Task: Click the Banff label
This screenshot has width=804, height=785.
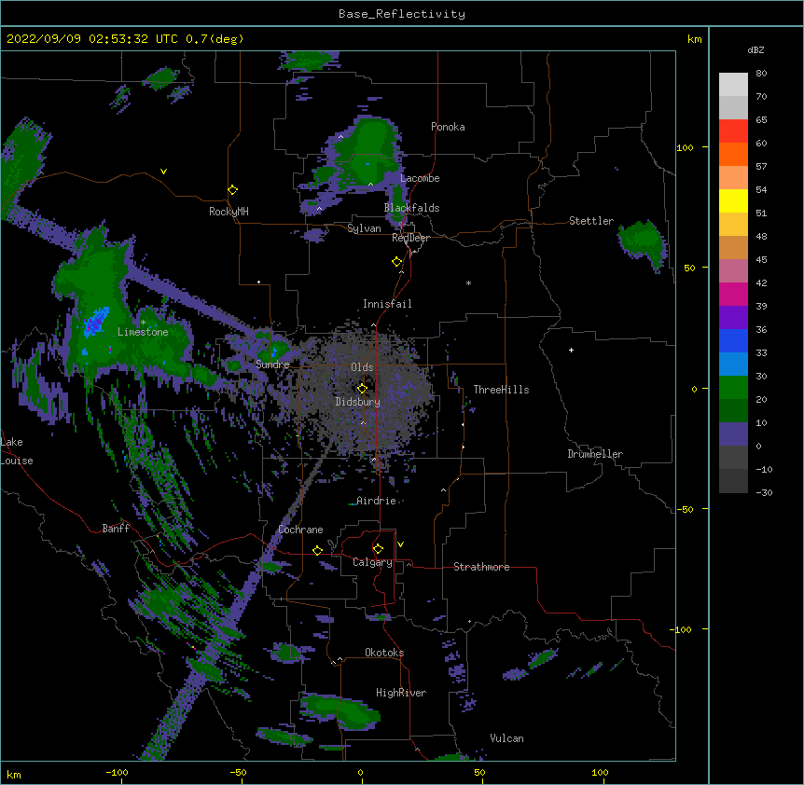Action: click(116, 529)
